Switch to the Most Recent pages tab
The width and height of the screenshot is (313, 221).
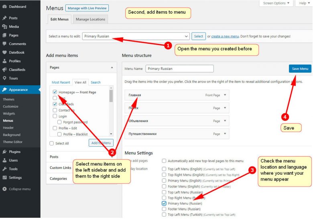(61, 82)
